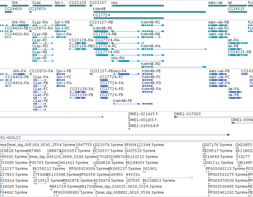Click EST 'EK256212.5prime'

pos(49,169)
